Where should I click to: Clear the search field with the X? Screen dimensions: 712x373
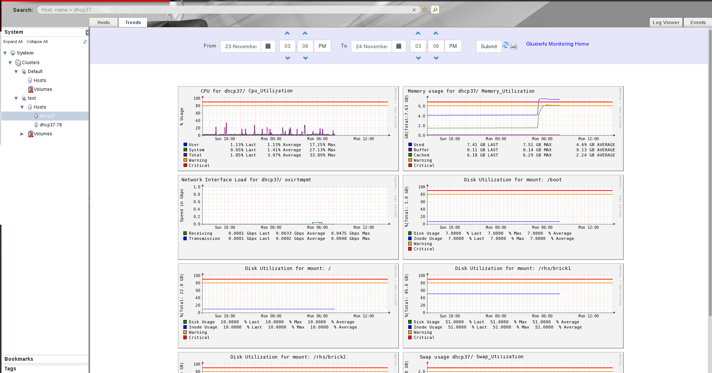tap(414, 10)
